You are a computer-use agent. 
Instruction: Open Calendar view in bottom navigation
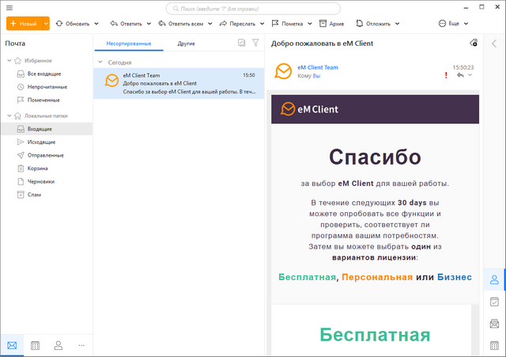pos(35,345)
